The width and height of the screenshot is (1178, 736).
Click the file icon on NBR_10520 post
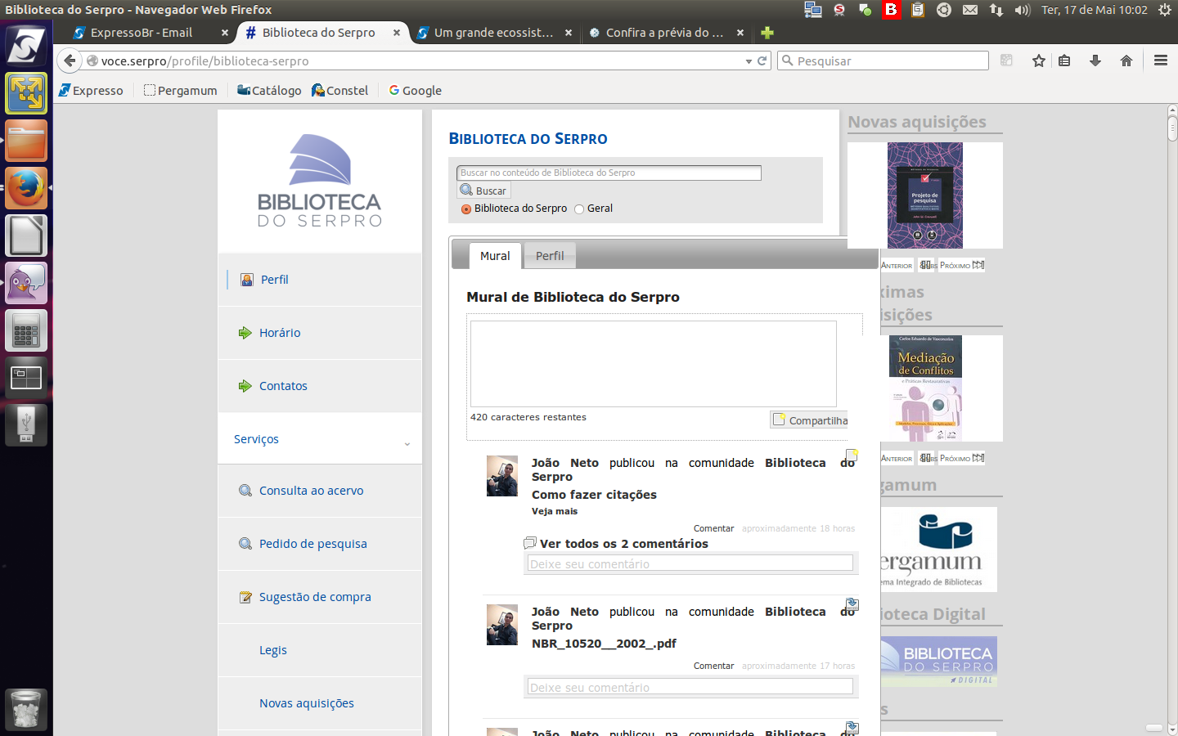[x=852, y=604]
